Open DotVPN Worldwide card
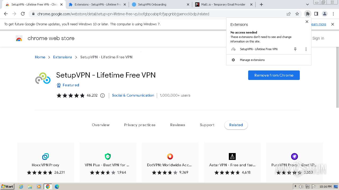 tap(170, 162)
